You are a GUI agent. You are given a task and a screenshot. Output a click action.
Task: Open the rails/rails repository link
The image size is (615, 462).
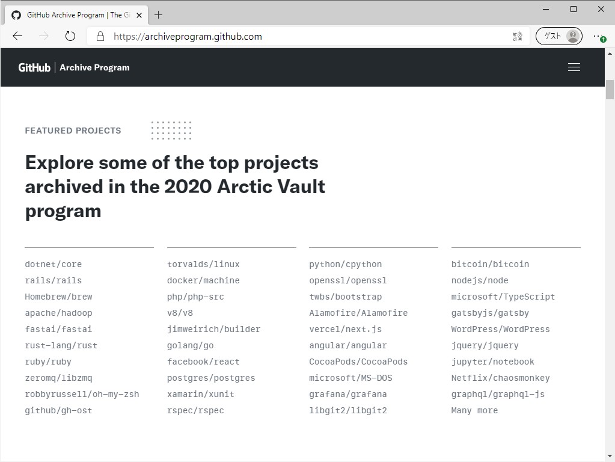53,280
